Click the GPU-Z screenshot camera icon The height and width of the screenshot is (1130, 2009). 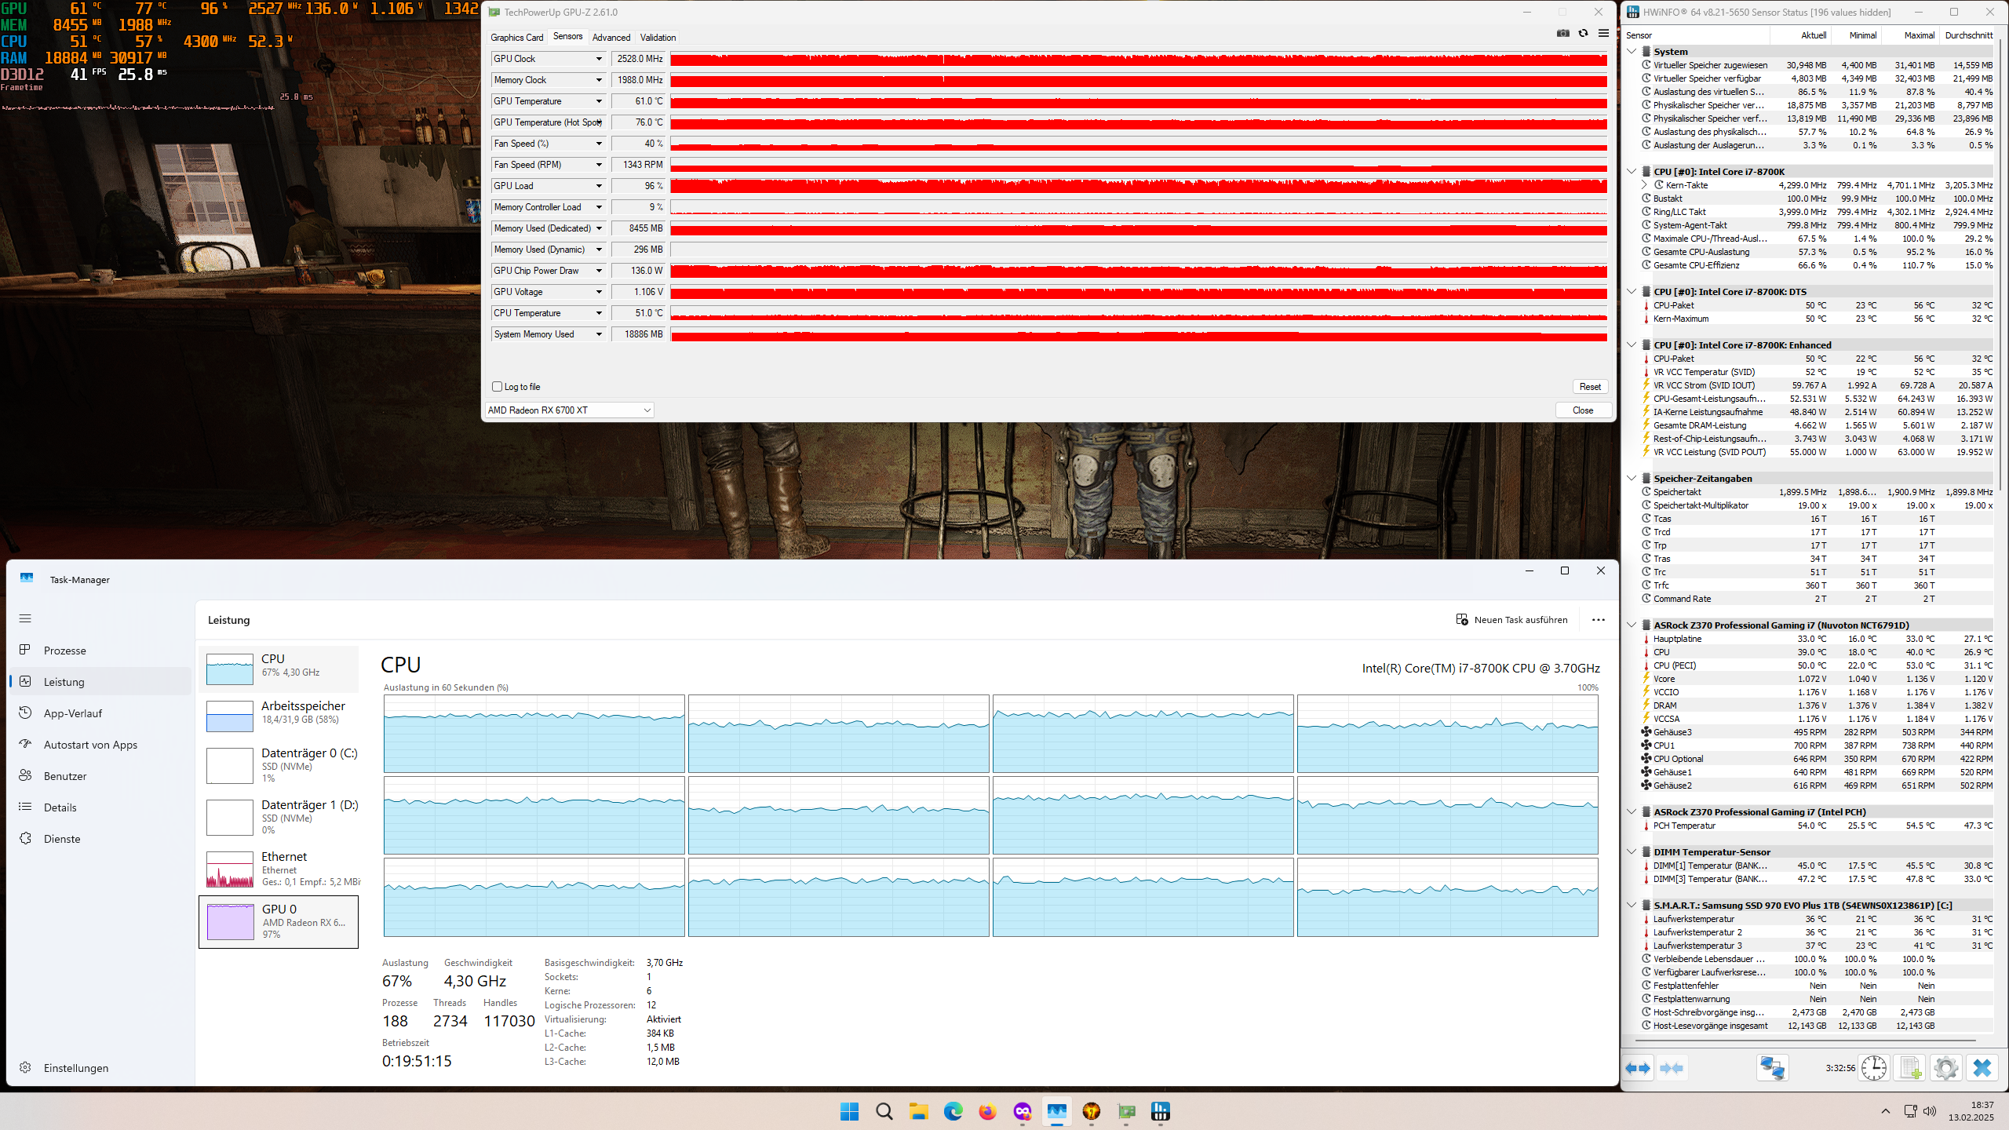pos(1562,33)
